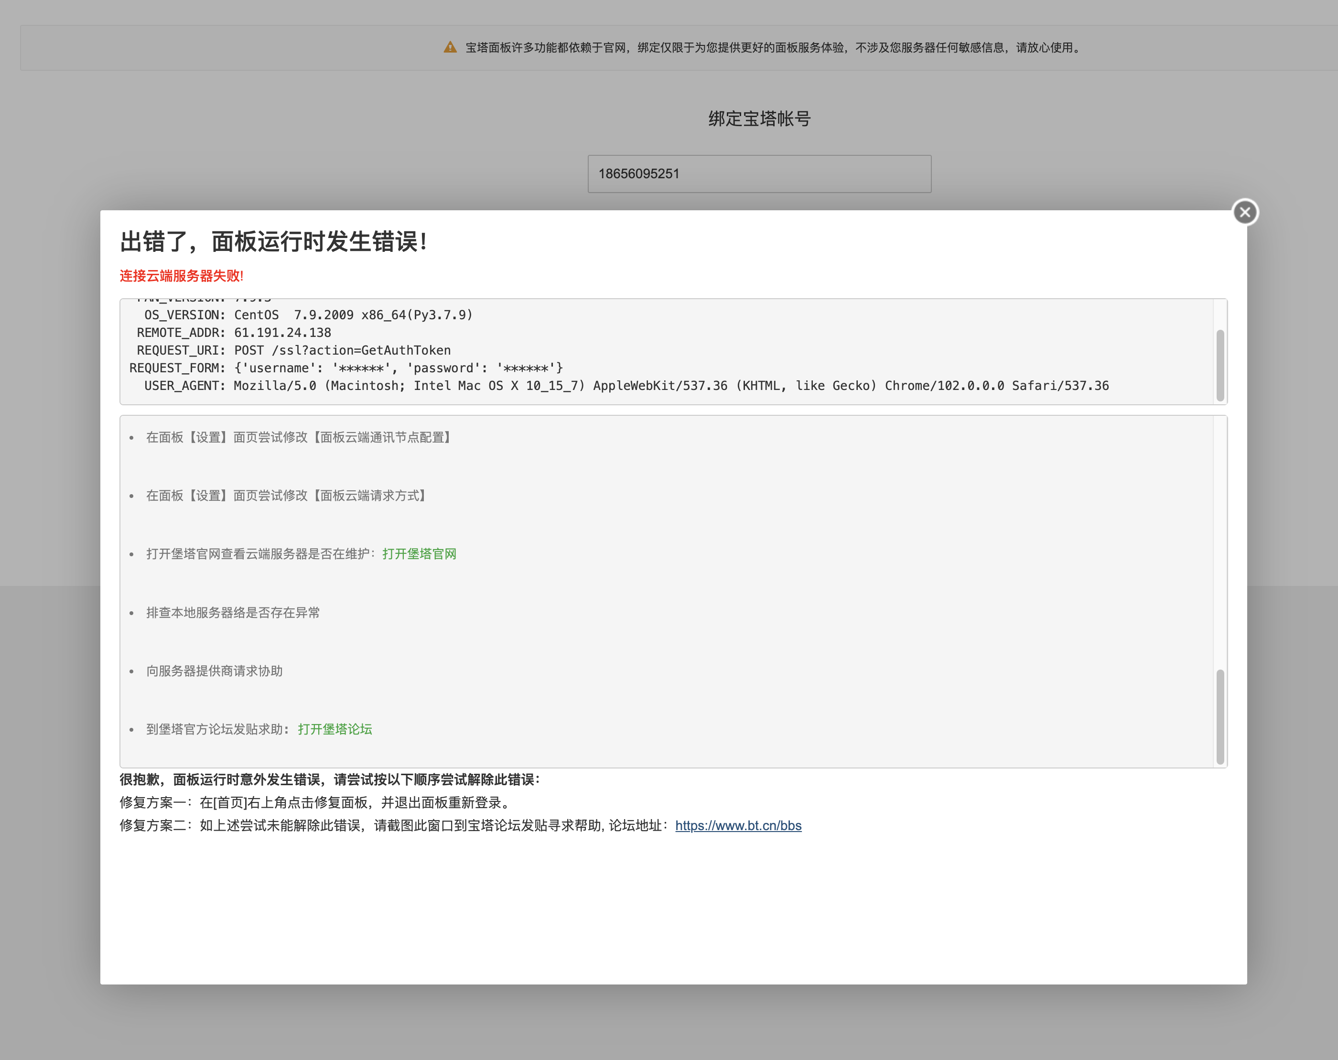Click the USER_AGENT Mozilla/5.0 line
Image resolution: width=1338 pixels, height=1060 pixels.
tap(626, 385)
